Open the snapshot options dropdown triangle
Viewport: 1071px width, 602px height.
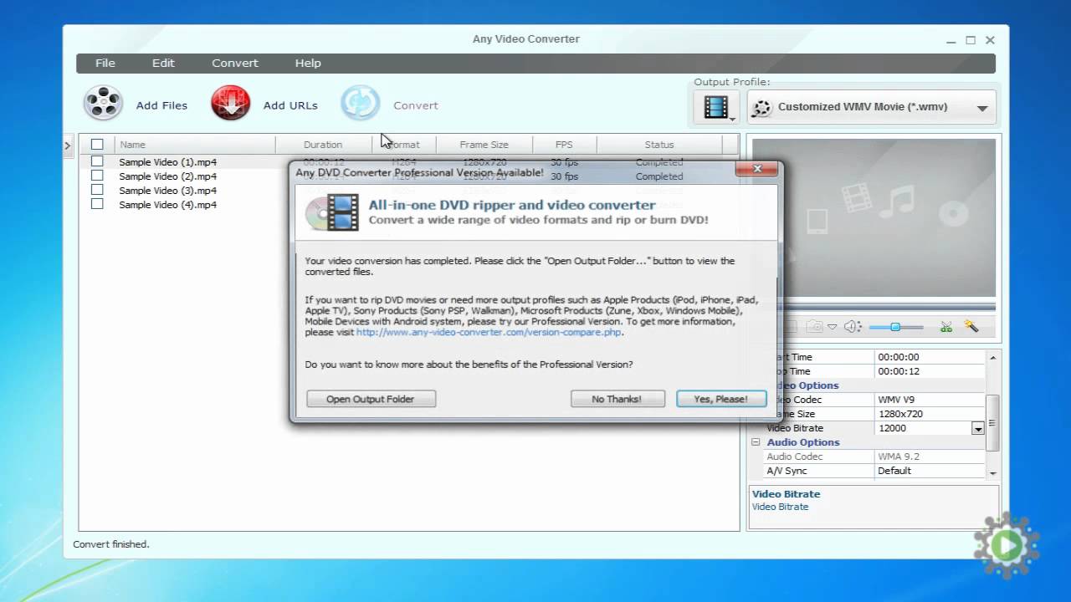click(x=832, y=327)
